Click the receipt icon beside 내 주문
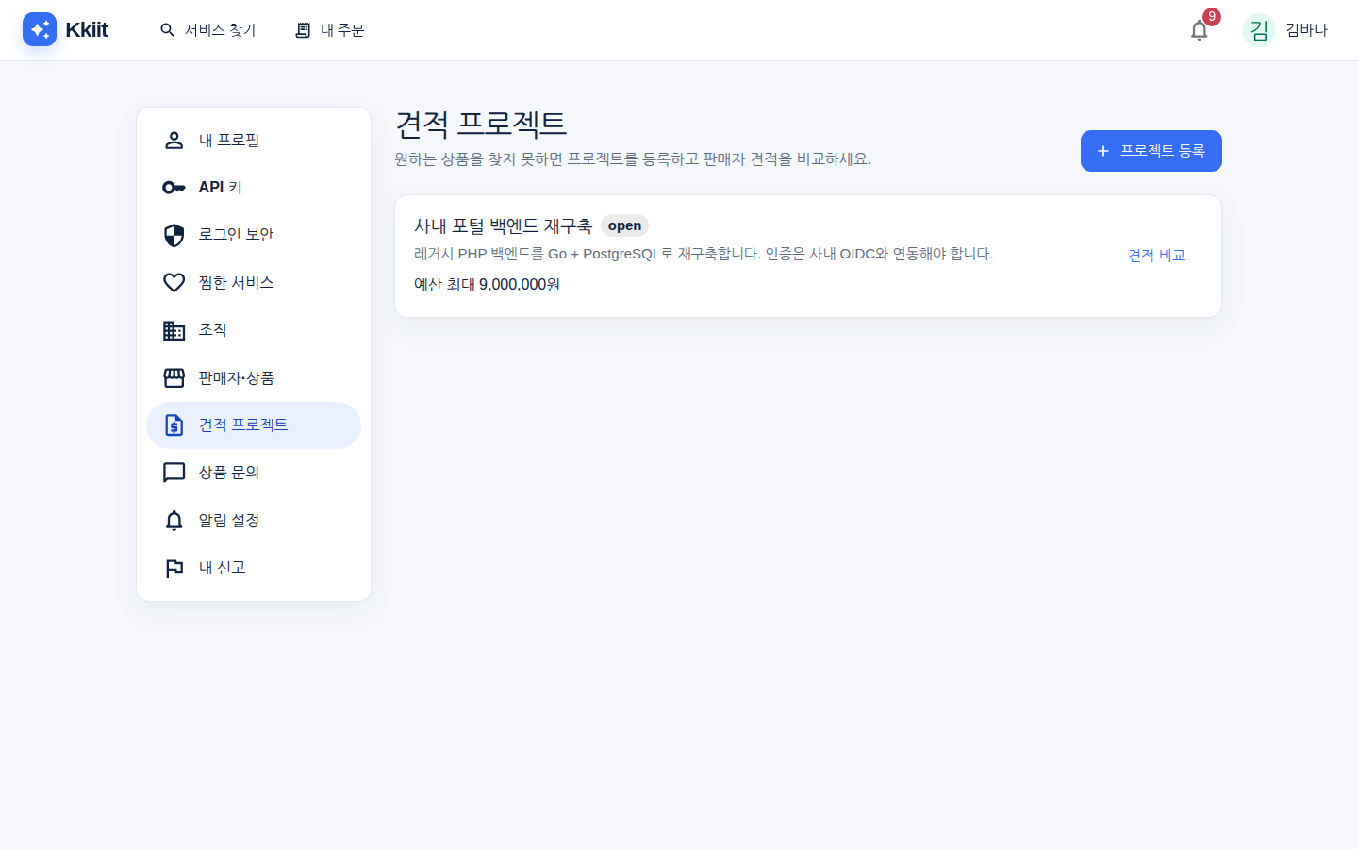The width and height of the screenshot is (1358, 849). (x=303, y=30)
